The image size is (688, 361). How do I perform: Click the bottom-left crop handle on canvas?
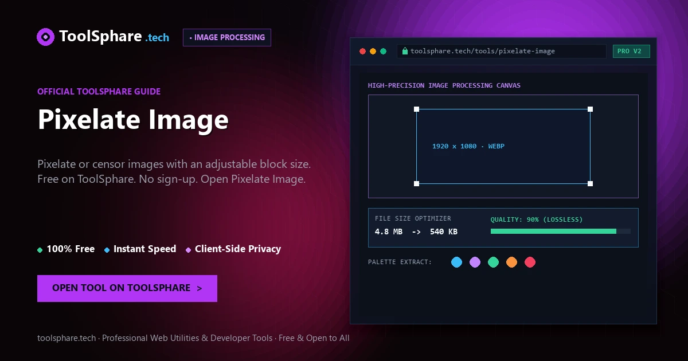417,183
